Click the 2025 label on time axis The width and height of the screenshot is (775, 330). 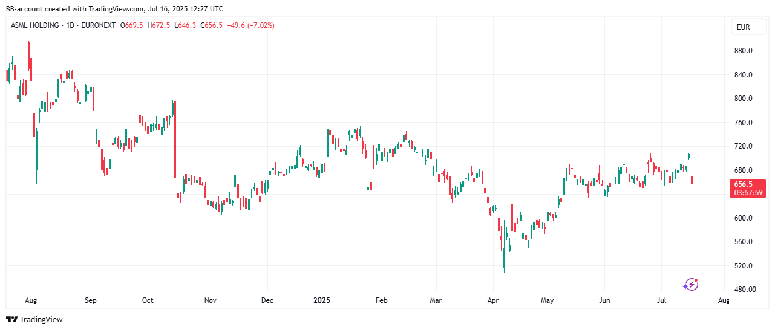(x=322, y=300)
